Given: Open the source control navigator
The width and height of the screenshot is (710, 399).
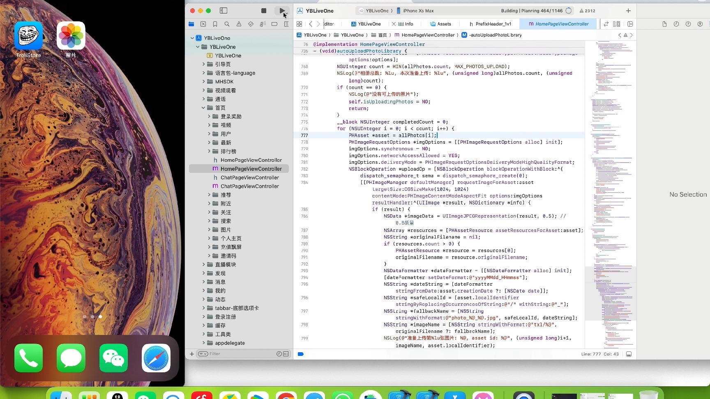Looking at the screenshot, I should (x=203, y=24).
